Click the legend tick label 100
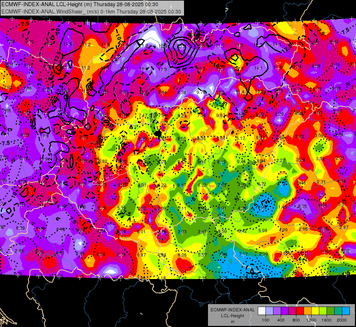Viewport: 356px width, 327px height. 265,320
